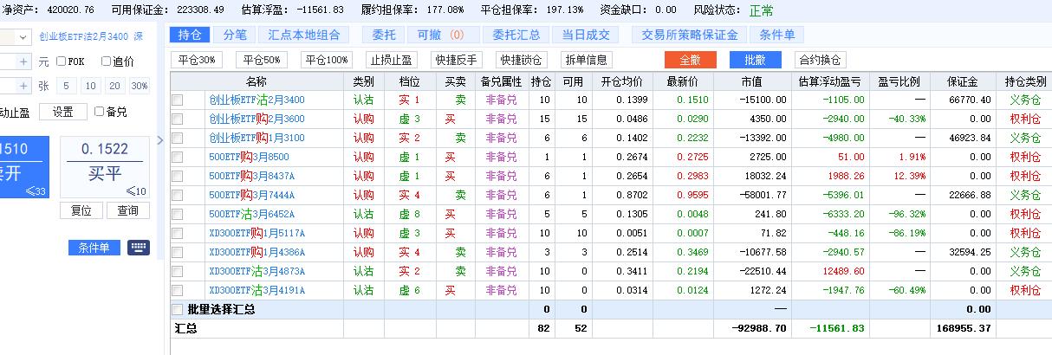Click the 平仓50% button
Image resolution: width=1052 pixels, height=355 pixels.
262,60
